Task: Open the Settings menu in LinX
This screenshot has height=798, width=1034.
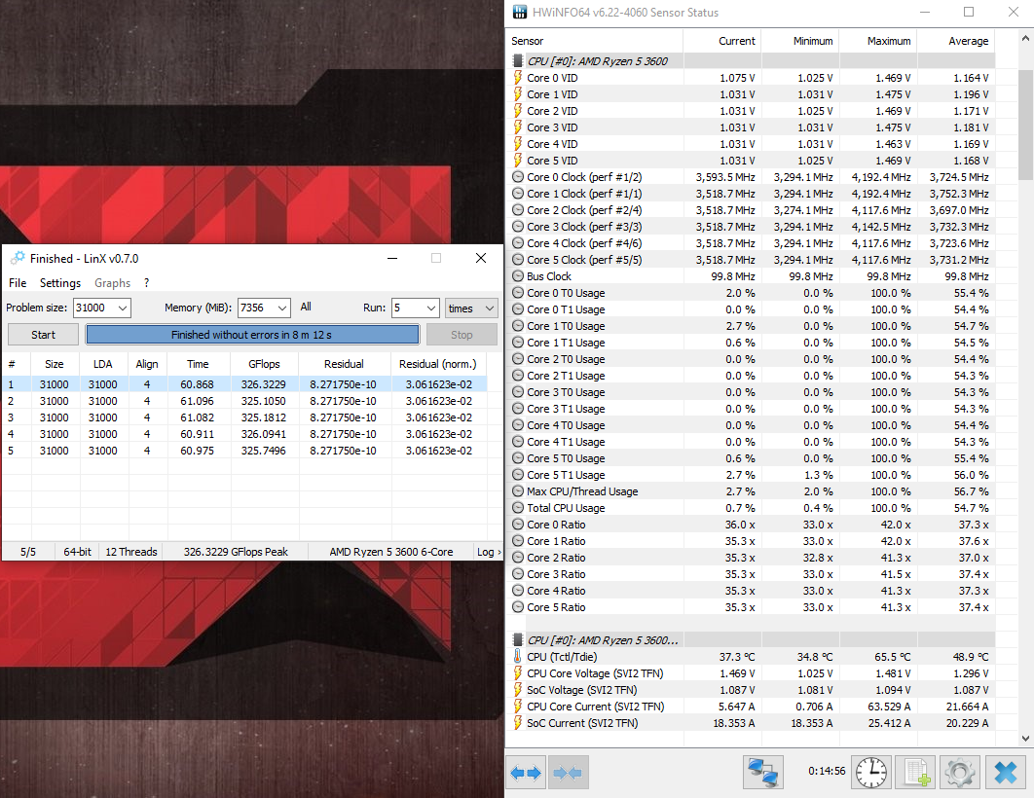Action: [x=60, y=283]
